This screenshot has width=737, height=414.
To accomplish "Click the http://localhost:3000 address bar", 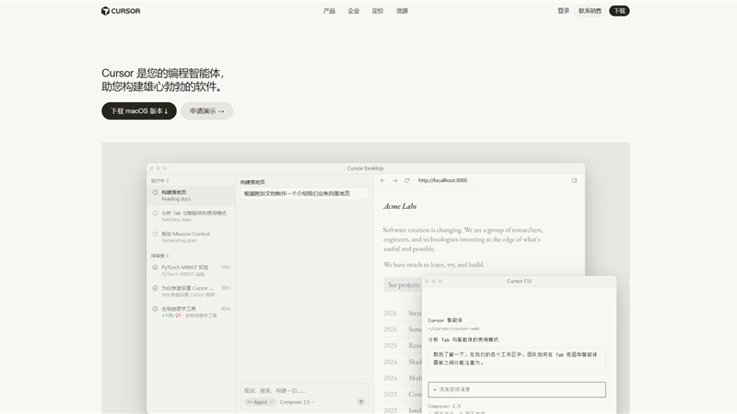I will [x=443, y=180].
